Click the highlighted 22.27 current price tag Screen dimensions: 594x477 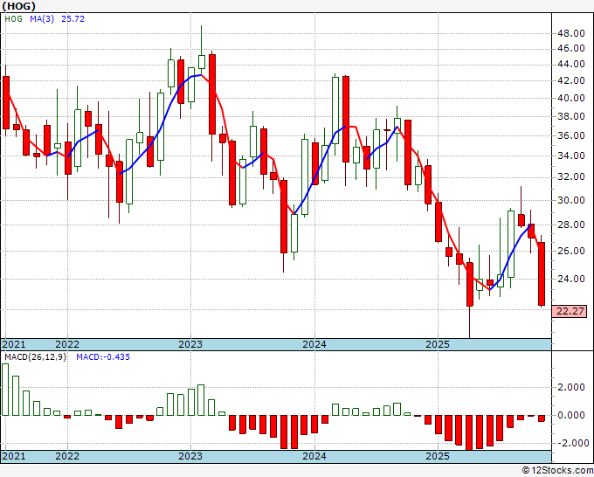570,311
